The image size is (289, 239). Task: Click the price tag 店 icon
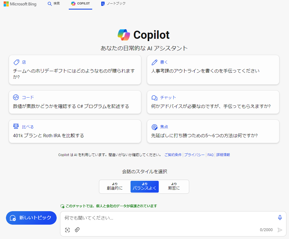coord(16,62)
